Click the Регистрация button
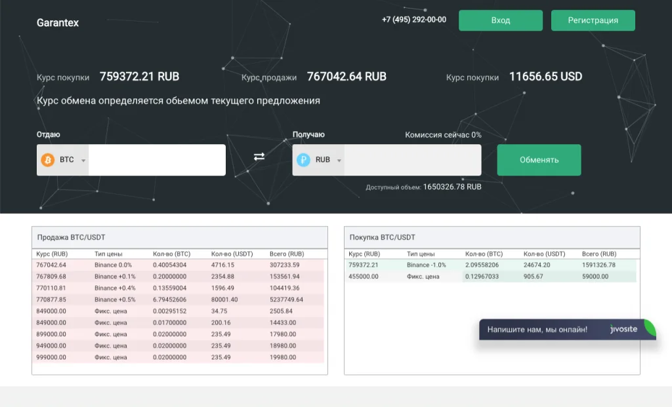 [x=593, y=20]
